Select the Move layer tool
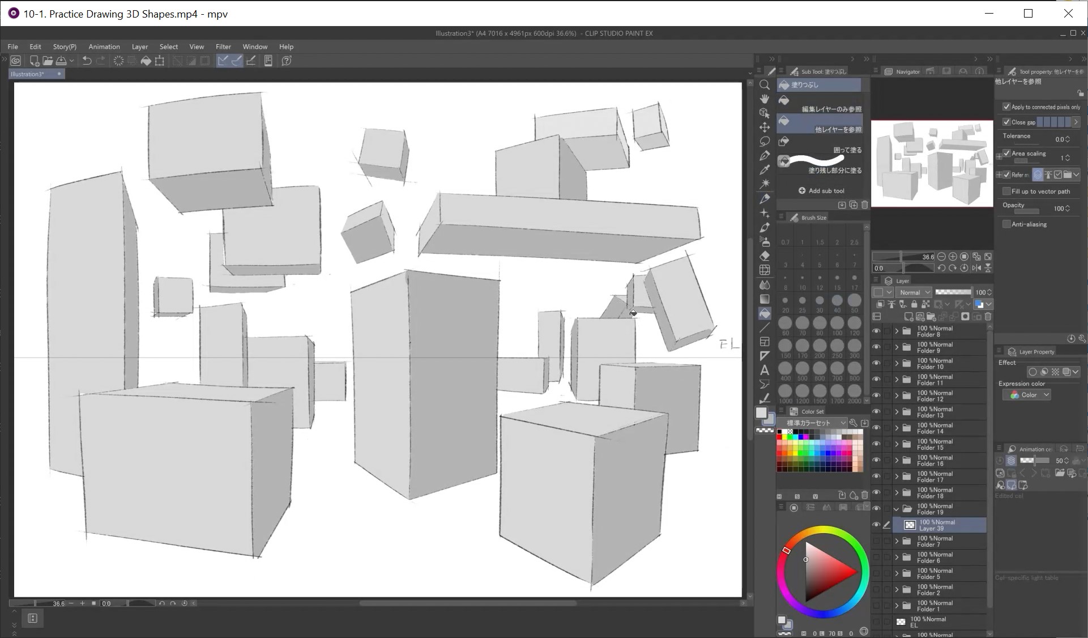The width and height of the screenshot is (1088, 638). (x=765, y=127)
